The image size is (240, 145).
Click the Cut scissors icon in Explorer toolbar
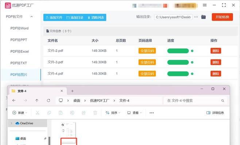point(38,113)
